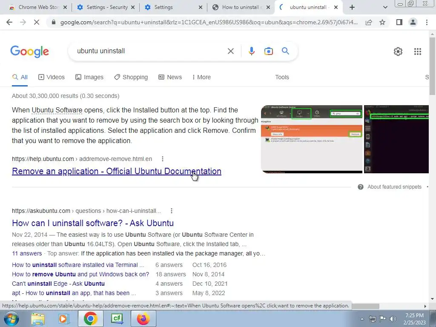Image resolution: width=436 pixels, height=327 pixels.
Task: Stop loading the page with the X button
Action: coord(37,22)
